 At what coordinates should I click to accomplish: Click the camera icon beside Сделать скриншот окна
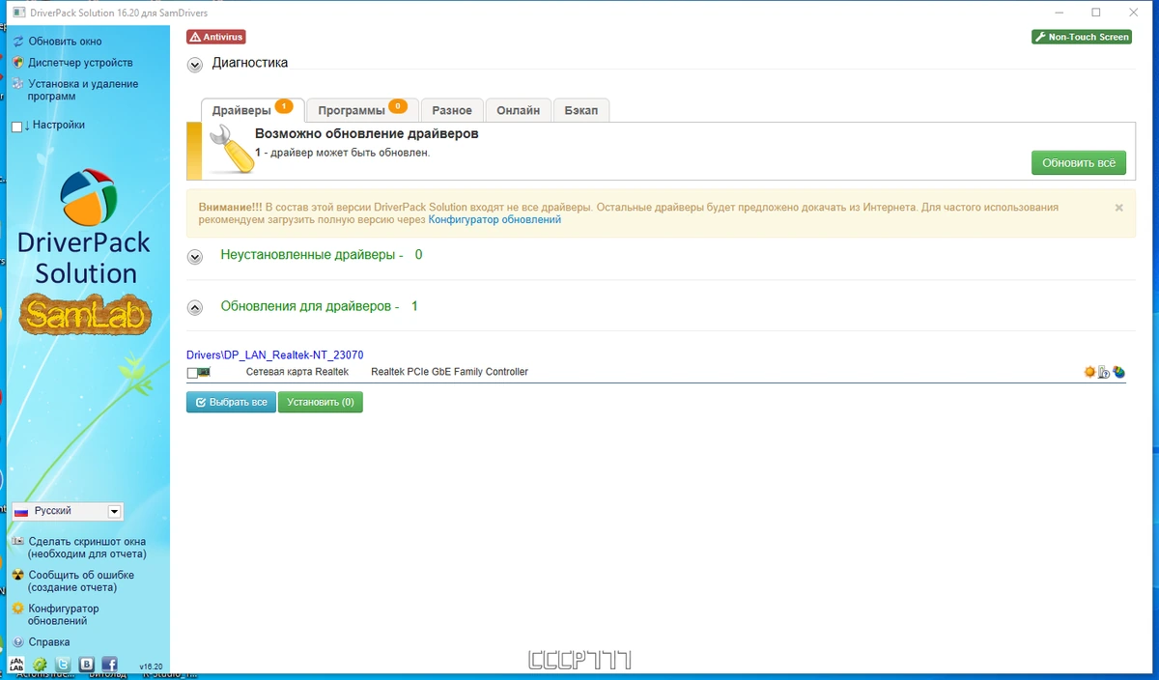[17, 542]
